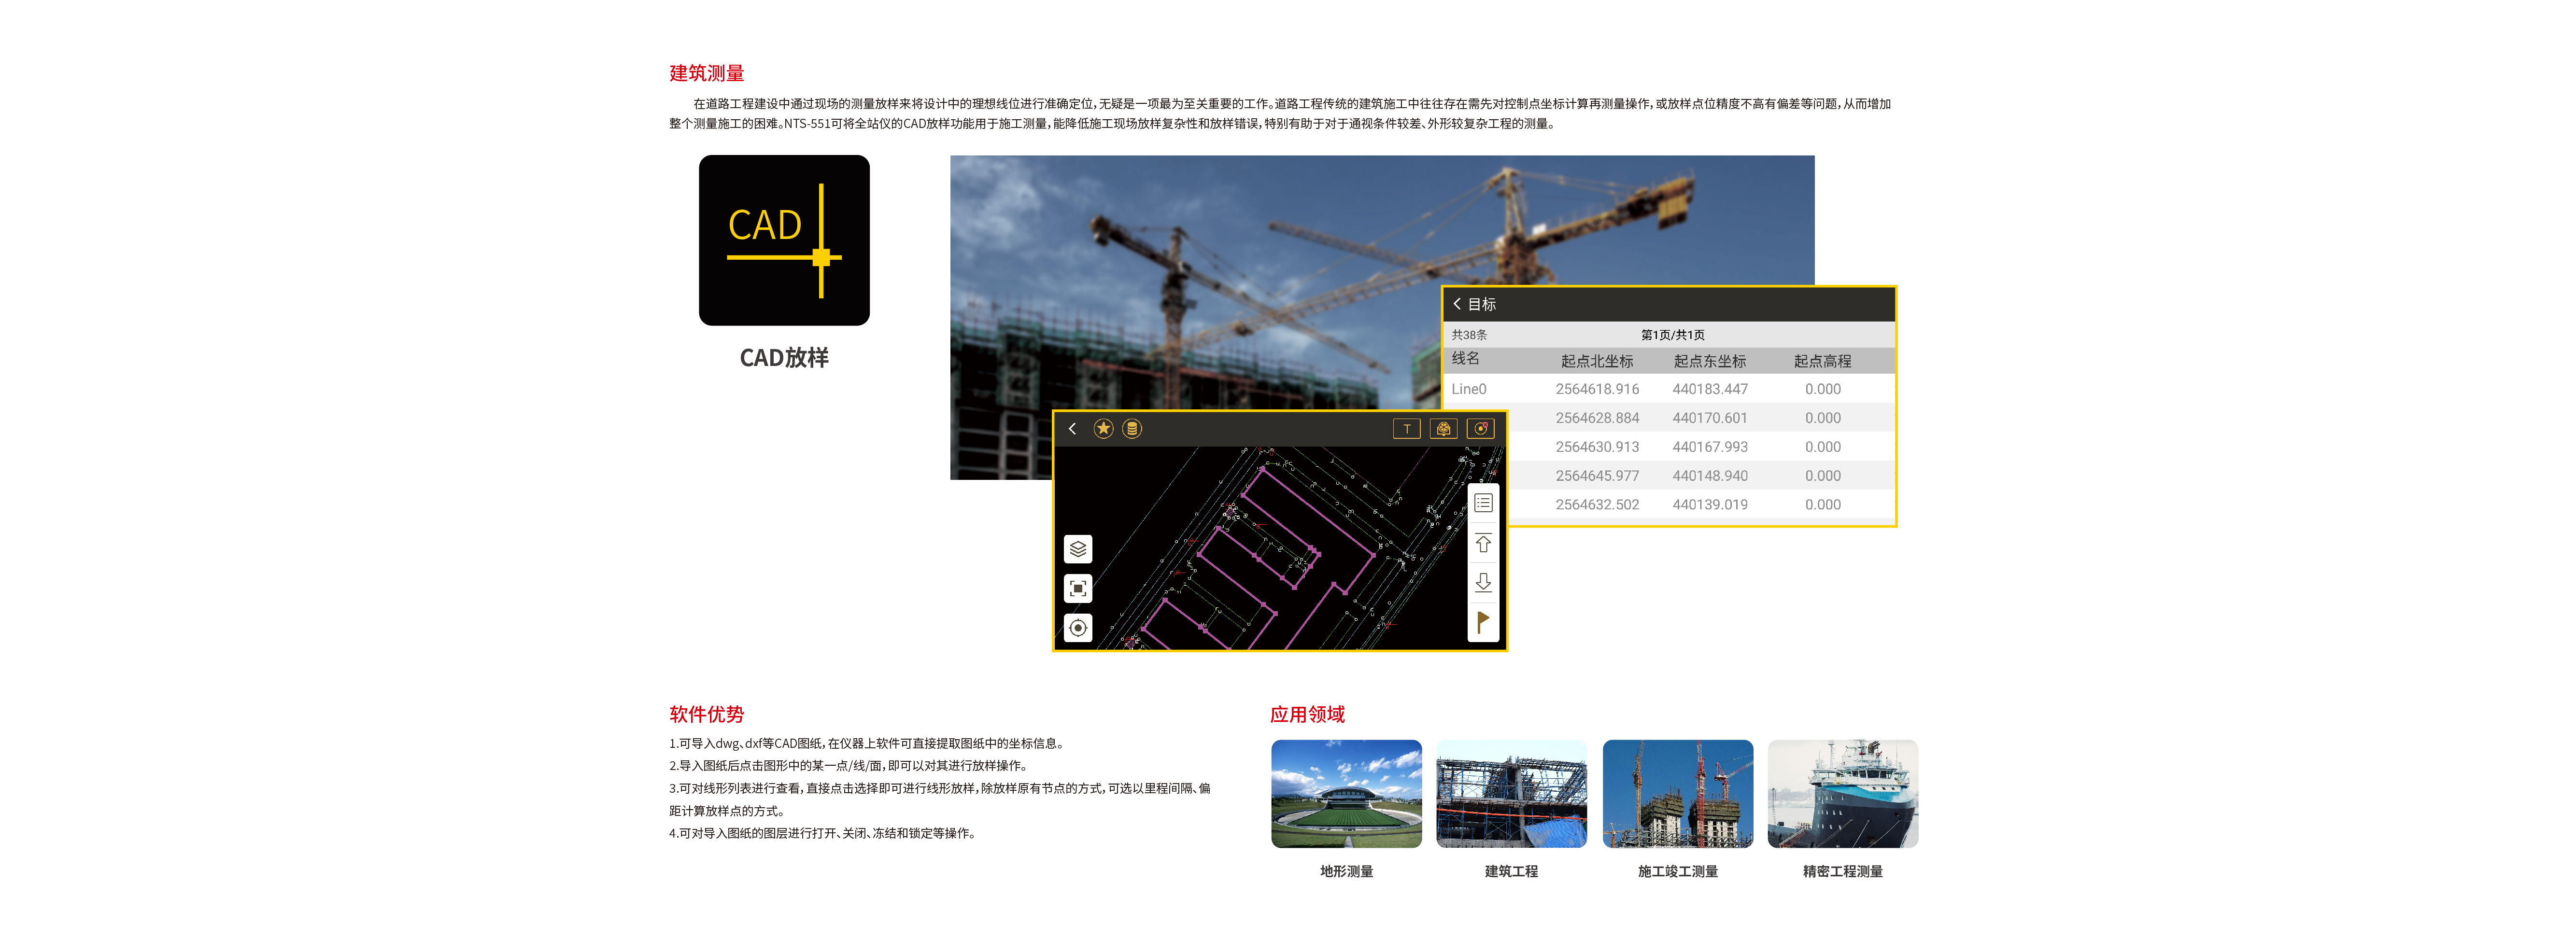
Task: Click the star icon in CAD toolbar
Action: 1103,429
